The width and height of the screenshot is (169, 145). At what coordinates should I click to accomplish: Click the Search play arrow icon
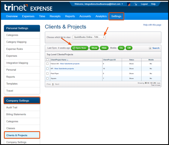tap(150, 48)
